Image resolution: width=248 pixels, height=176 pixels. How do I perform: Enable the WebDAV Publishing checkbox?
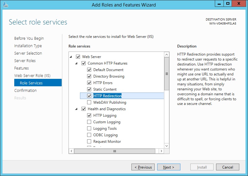(x=89, y=102)
